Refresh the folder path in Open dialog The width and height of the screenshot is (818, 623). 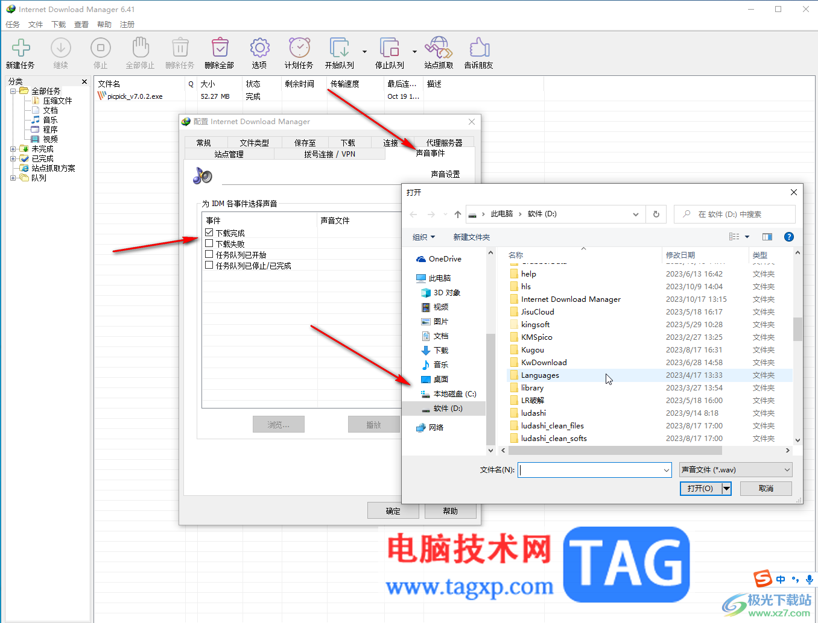[x=656, y=214]
